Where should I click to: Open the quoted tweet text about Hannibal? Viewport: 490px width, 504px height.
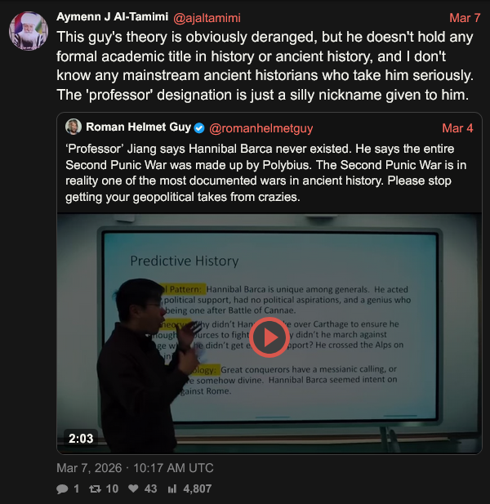click(x=266, y=173)
